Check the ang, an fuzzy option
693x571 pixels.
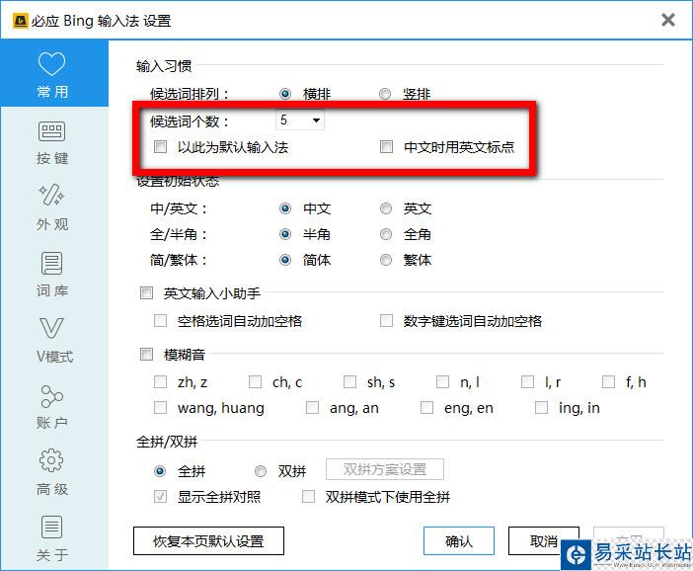[x=312, y=407]
